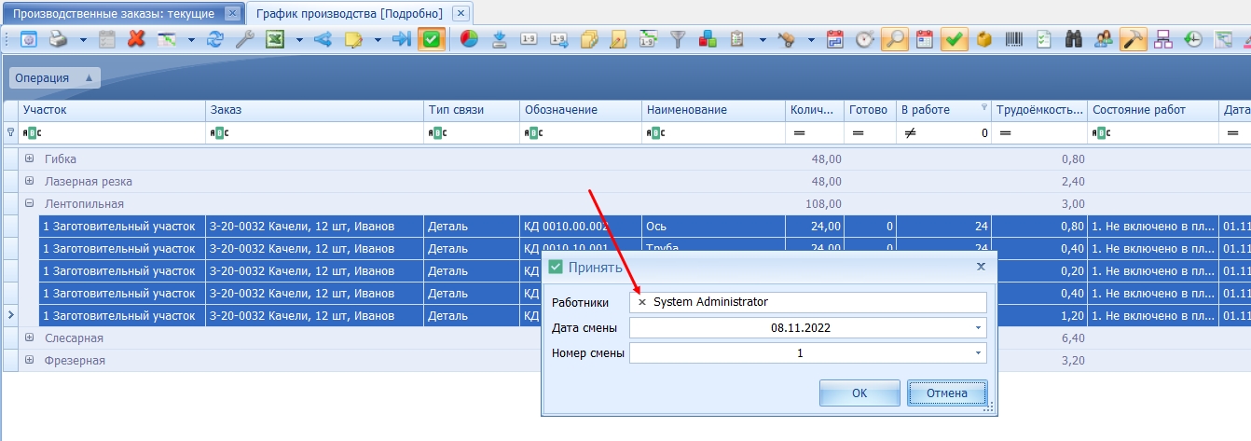Close the График производства [Подробно] tab

click(x=460, y=14)
